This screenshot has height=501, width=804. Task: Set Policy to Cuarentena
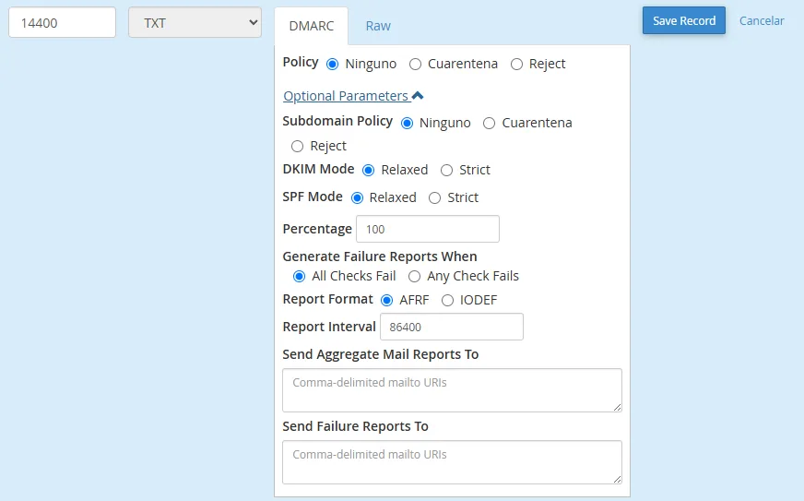[x=416, y=65]
